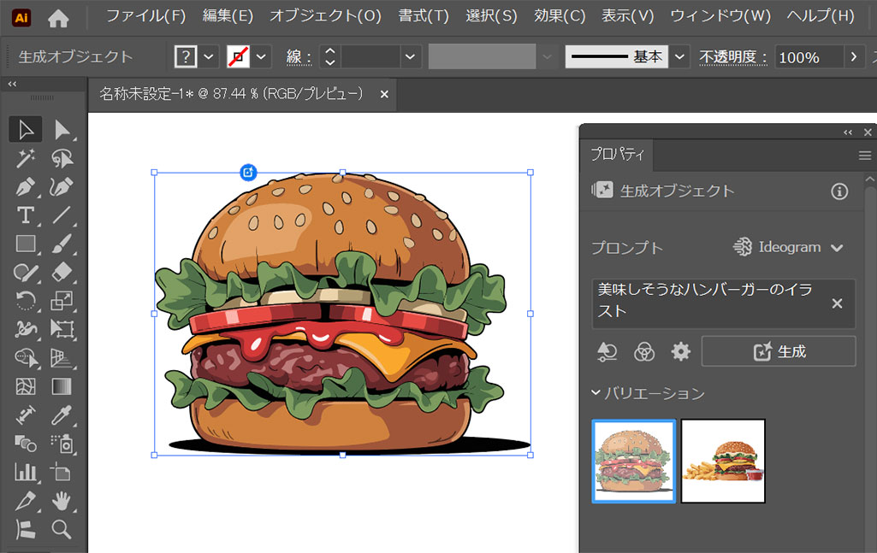Activate the Type tool
The width and height of the screenshot is (877, 553).
point(26,215)
